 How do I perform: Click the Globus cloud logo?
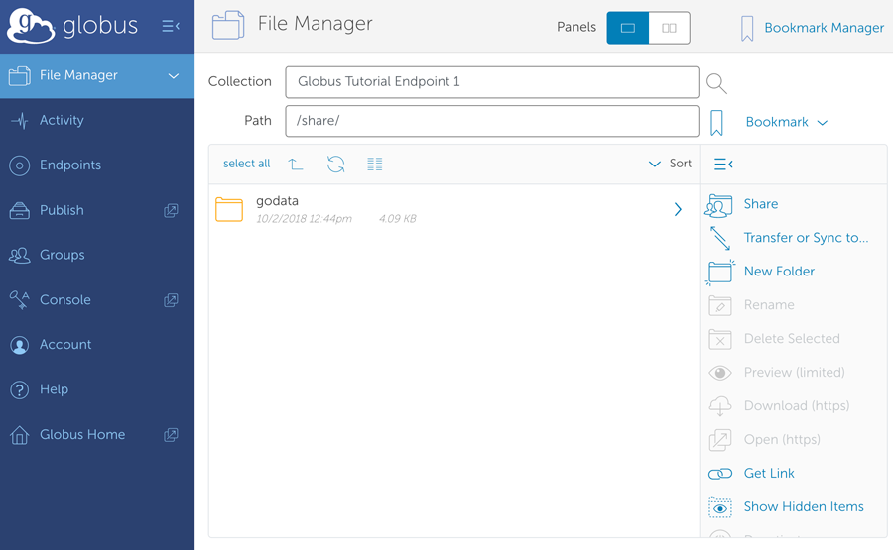(x=31, y=26)
